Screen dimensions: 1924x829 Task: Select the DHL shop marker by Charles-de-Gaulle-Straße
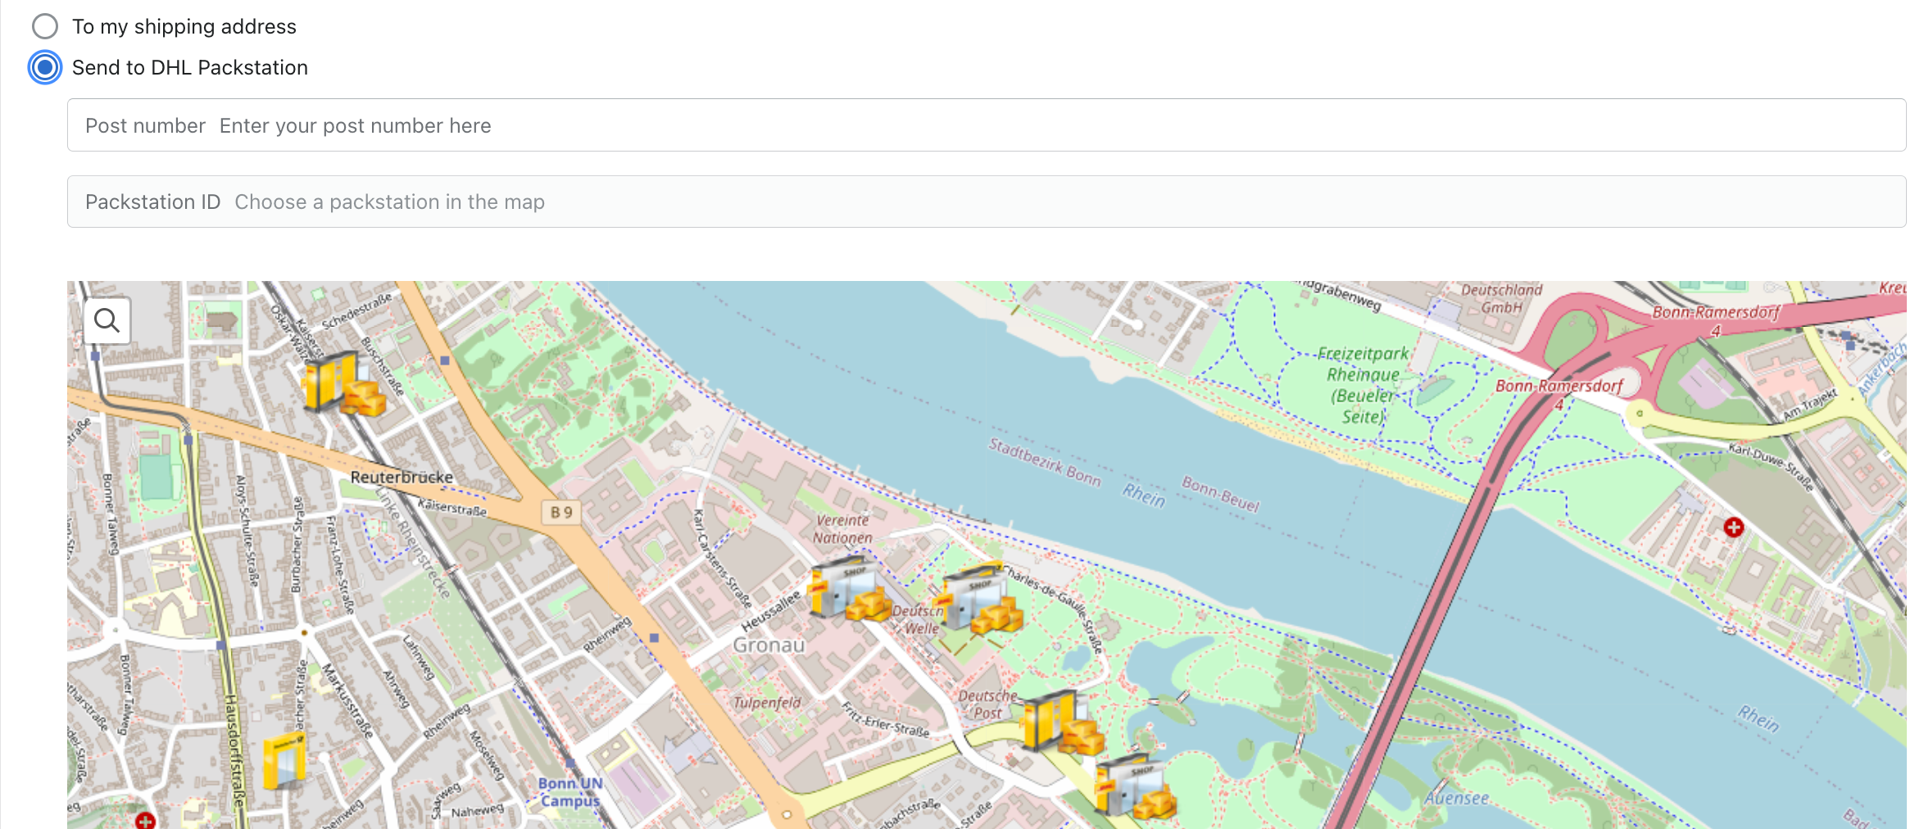click(x=980, y=599)
